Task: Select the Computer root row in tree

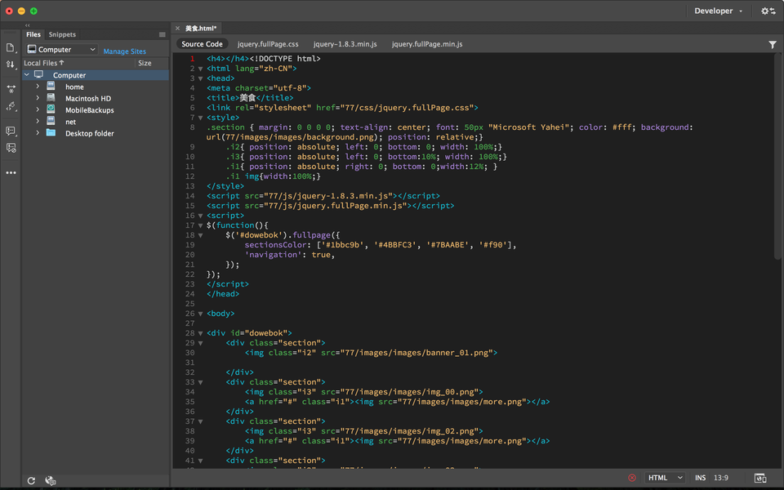Action: 96,75
